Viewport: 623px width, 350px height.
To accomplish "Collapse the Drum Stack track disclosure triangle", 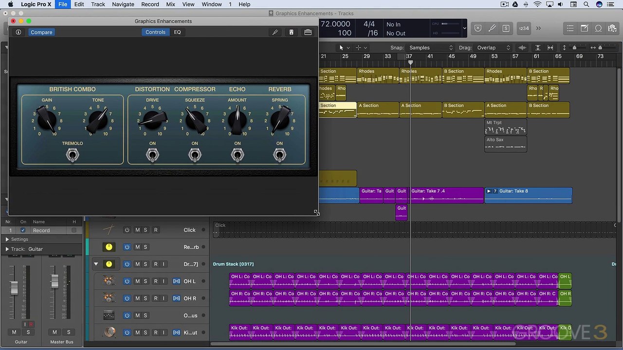I will tap(96, 264).
